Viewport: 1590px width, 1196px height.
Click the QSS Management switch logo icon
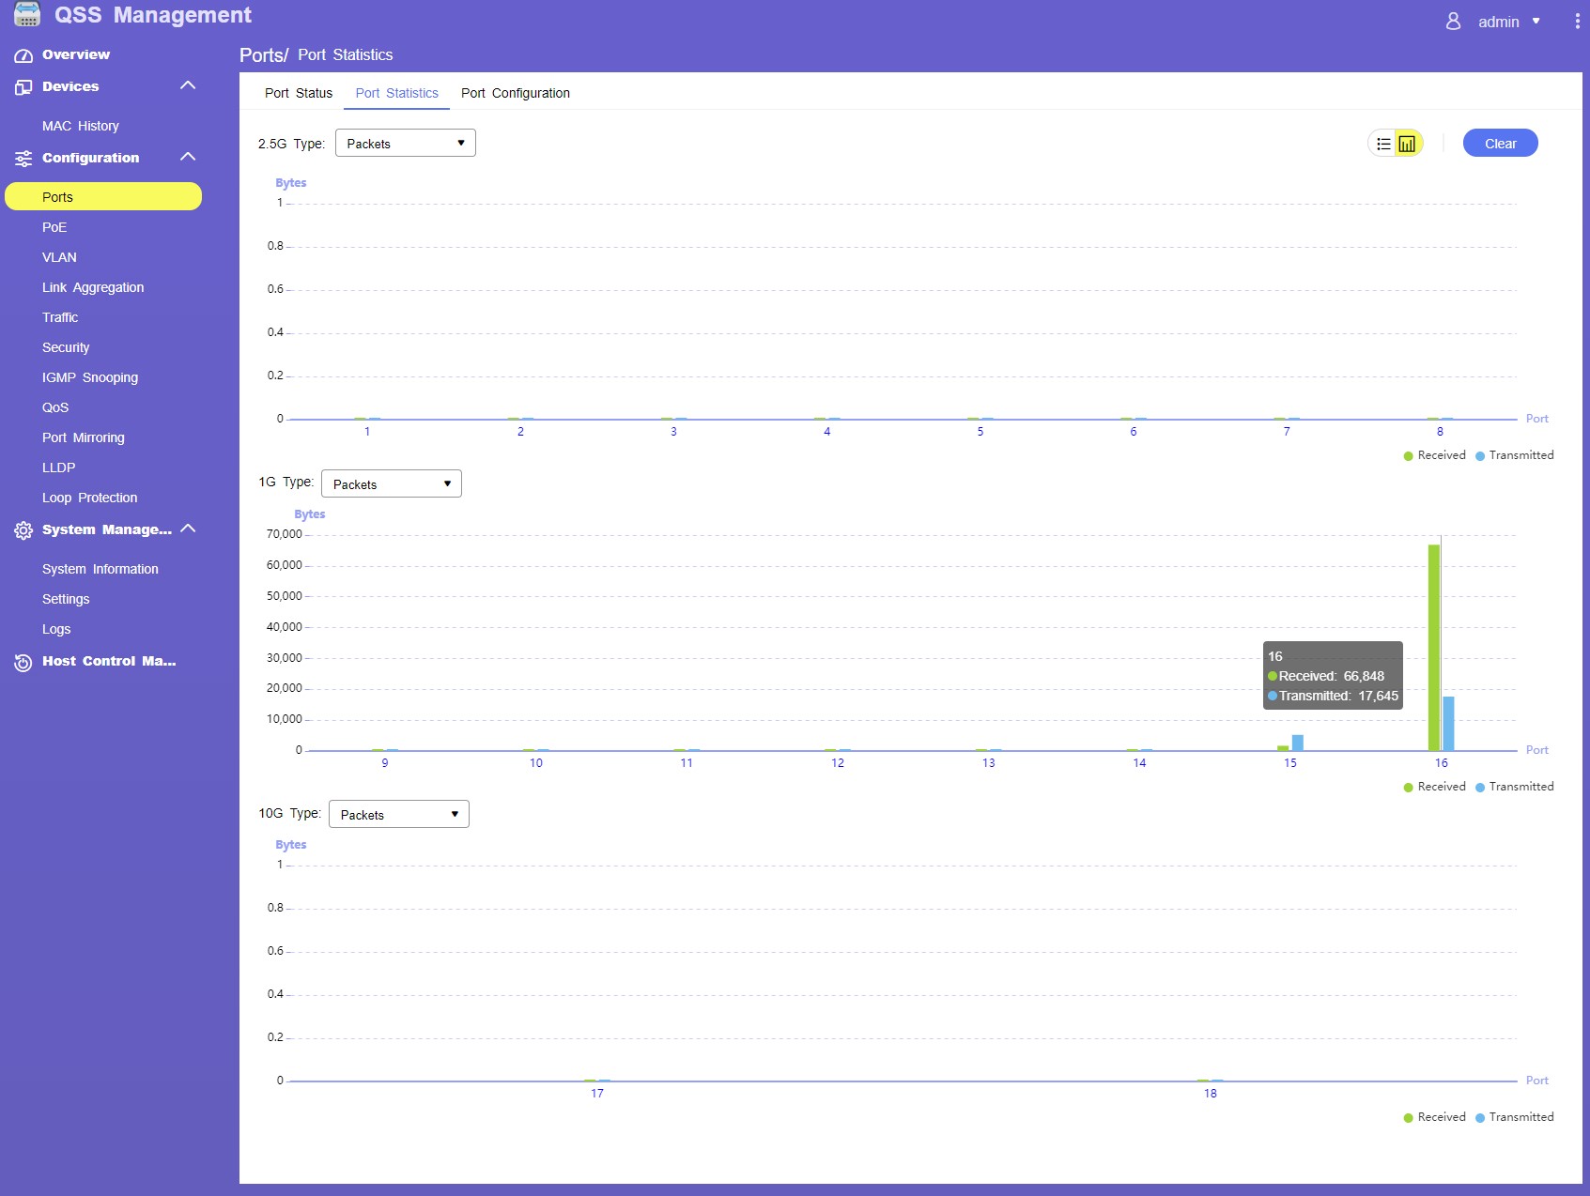(27, 14)
